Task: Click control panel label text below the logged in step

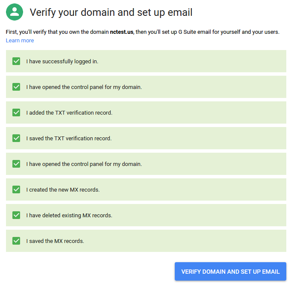Action: pyautogui.click(x=84, y=87)
